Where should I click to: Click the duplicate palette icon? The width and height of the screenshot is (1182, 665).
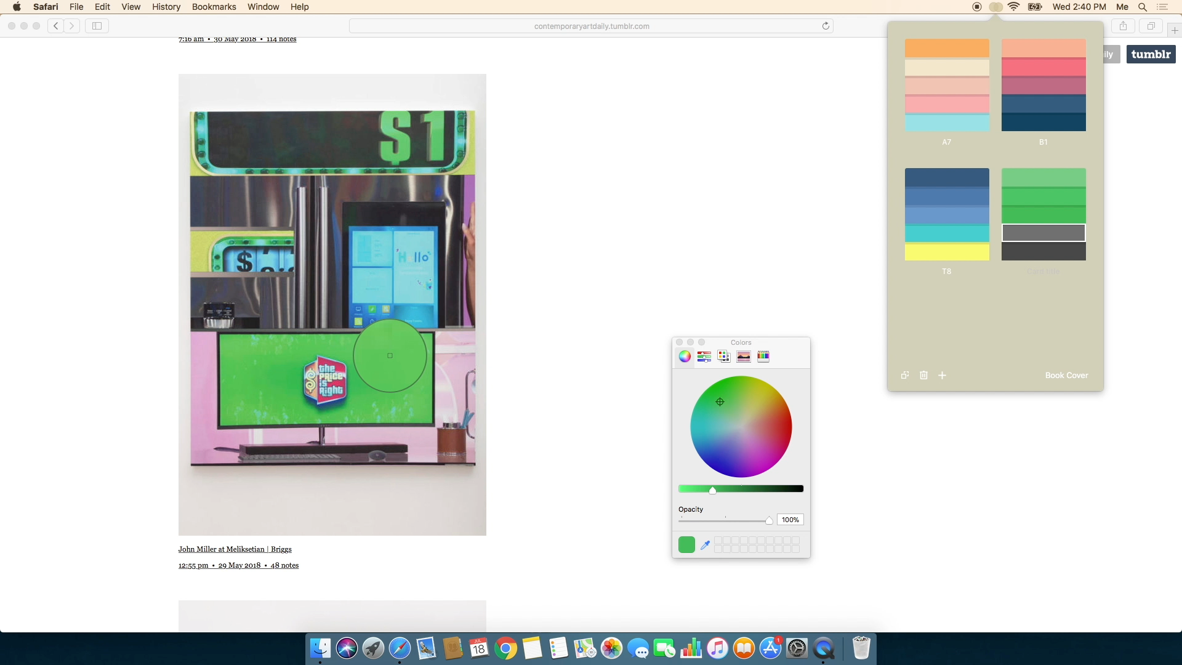904,375
